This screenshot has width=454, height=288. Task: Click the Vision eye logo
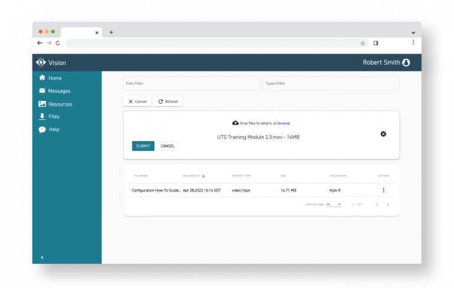click(41, 62)
